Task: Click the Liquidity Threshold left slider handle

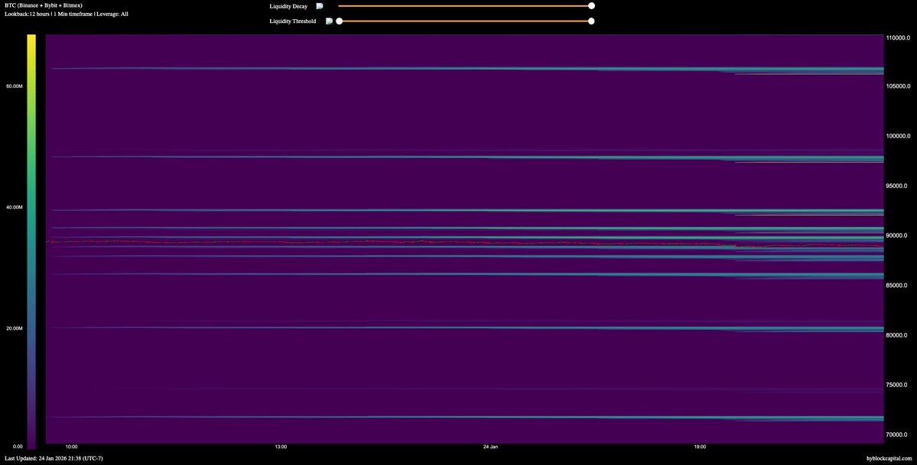Action: pyautogui.click(x=340, y=21)
